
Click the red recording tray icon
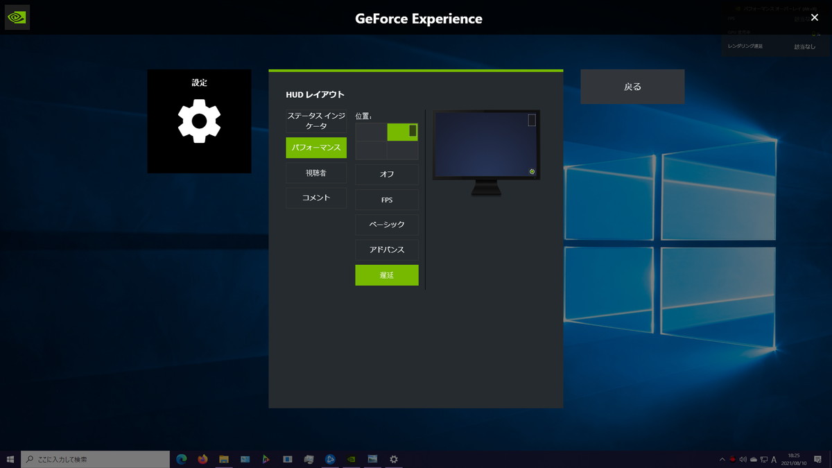(732, 459)
